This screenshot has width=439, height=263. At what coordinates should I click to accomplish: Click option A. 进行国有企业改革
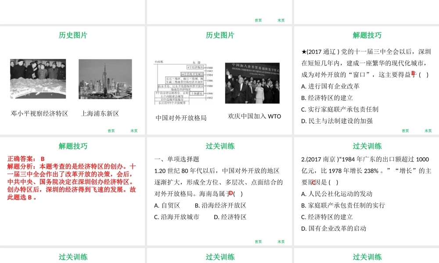pos(330,86)
